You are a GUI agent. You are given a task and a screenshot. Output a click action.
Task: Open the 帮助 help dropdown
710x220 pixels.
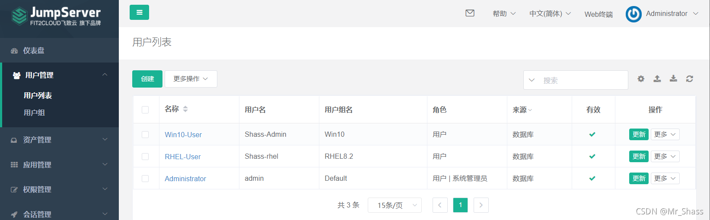click(504, 14)
